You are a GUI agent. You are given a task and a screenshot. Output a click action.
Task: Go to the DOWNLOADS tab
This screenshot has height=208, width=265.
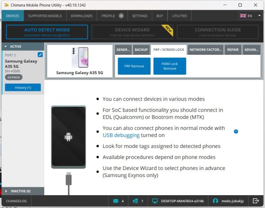point(82,16)
